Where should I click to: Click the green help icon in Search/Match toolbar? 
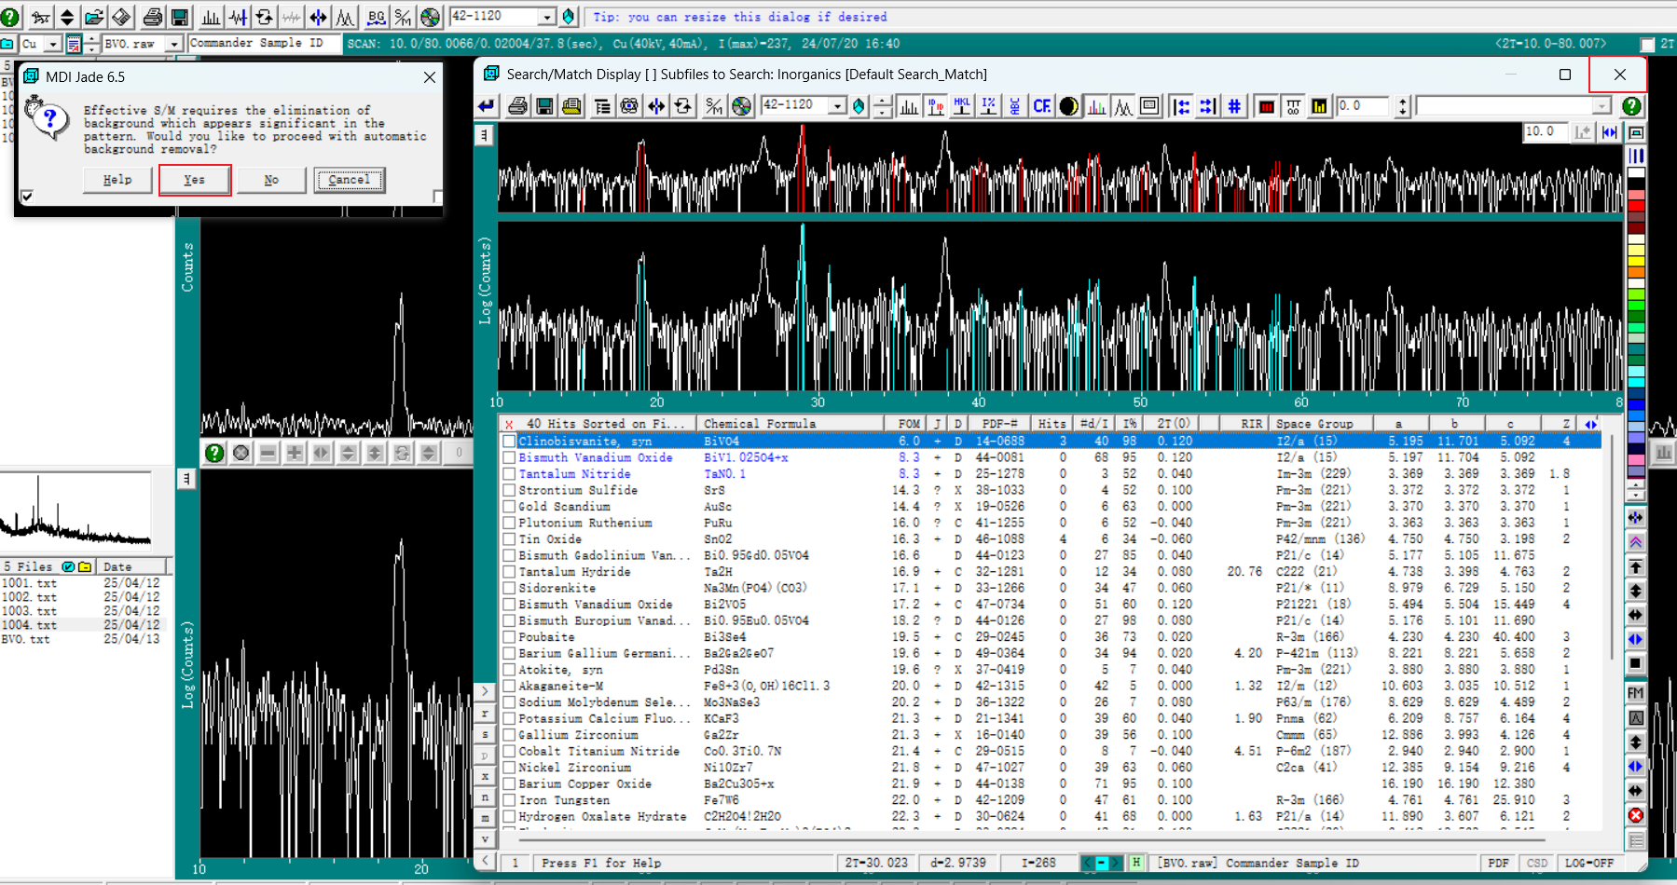(1631, 106)
